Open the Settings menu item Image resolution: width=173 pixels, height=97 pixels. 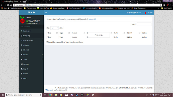coord(31,64)
